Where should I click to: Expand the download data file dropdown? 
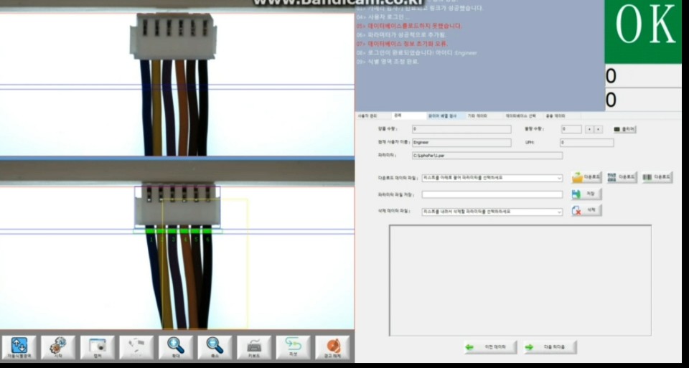559,178
